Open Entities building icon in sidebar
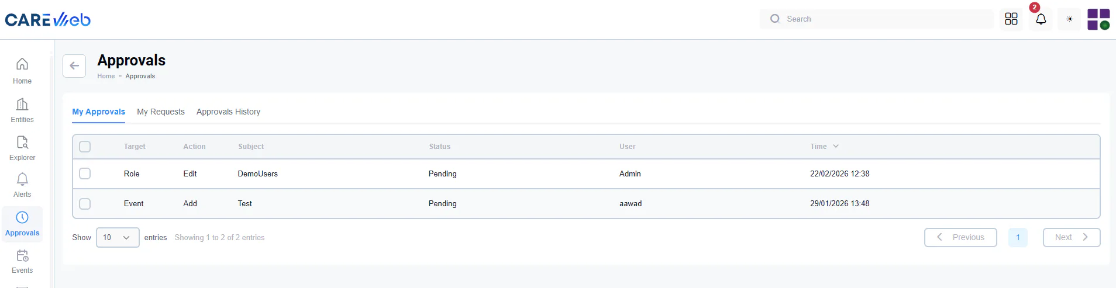This screenshot has width=1116, height=288. click(22, 104)
